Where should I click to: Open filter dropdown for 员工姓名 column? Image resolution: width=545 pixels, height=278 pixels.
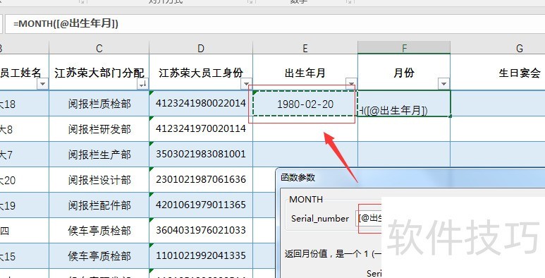pyautogui.click(x=43, y=84)
